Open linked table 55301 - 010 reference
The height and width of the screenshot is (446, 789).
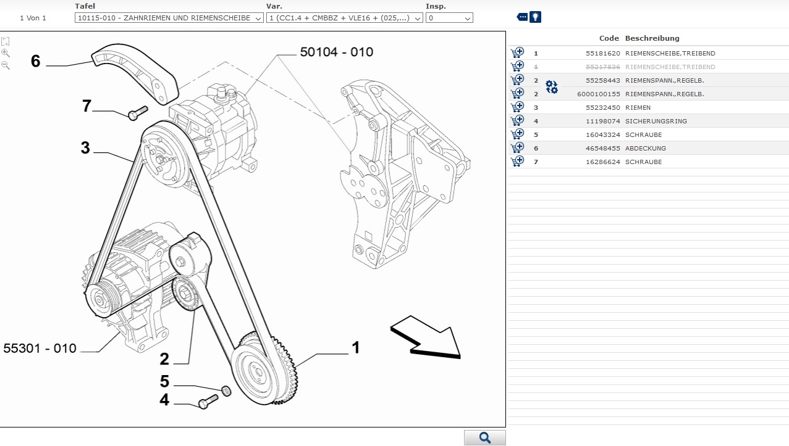[40, 349]
